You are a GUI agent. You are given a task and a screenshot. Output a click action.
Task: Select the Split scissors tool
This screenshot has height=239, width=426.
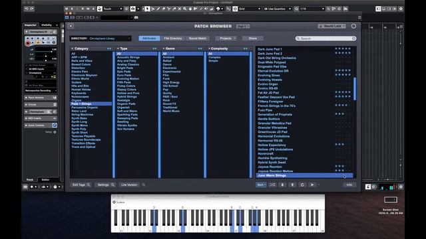[168, 9]
